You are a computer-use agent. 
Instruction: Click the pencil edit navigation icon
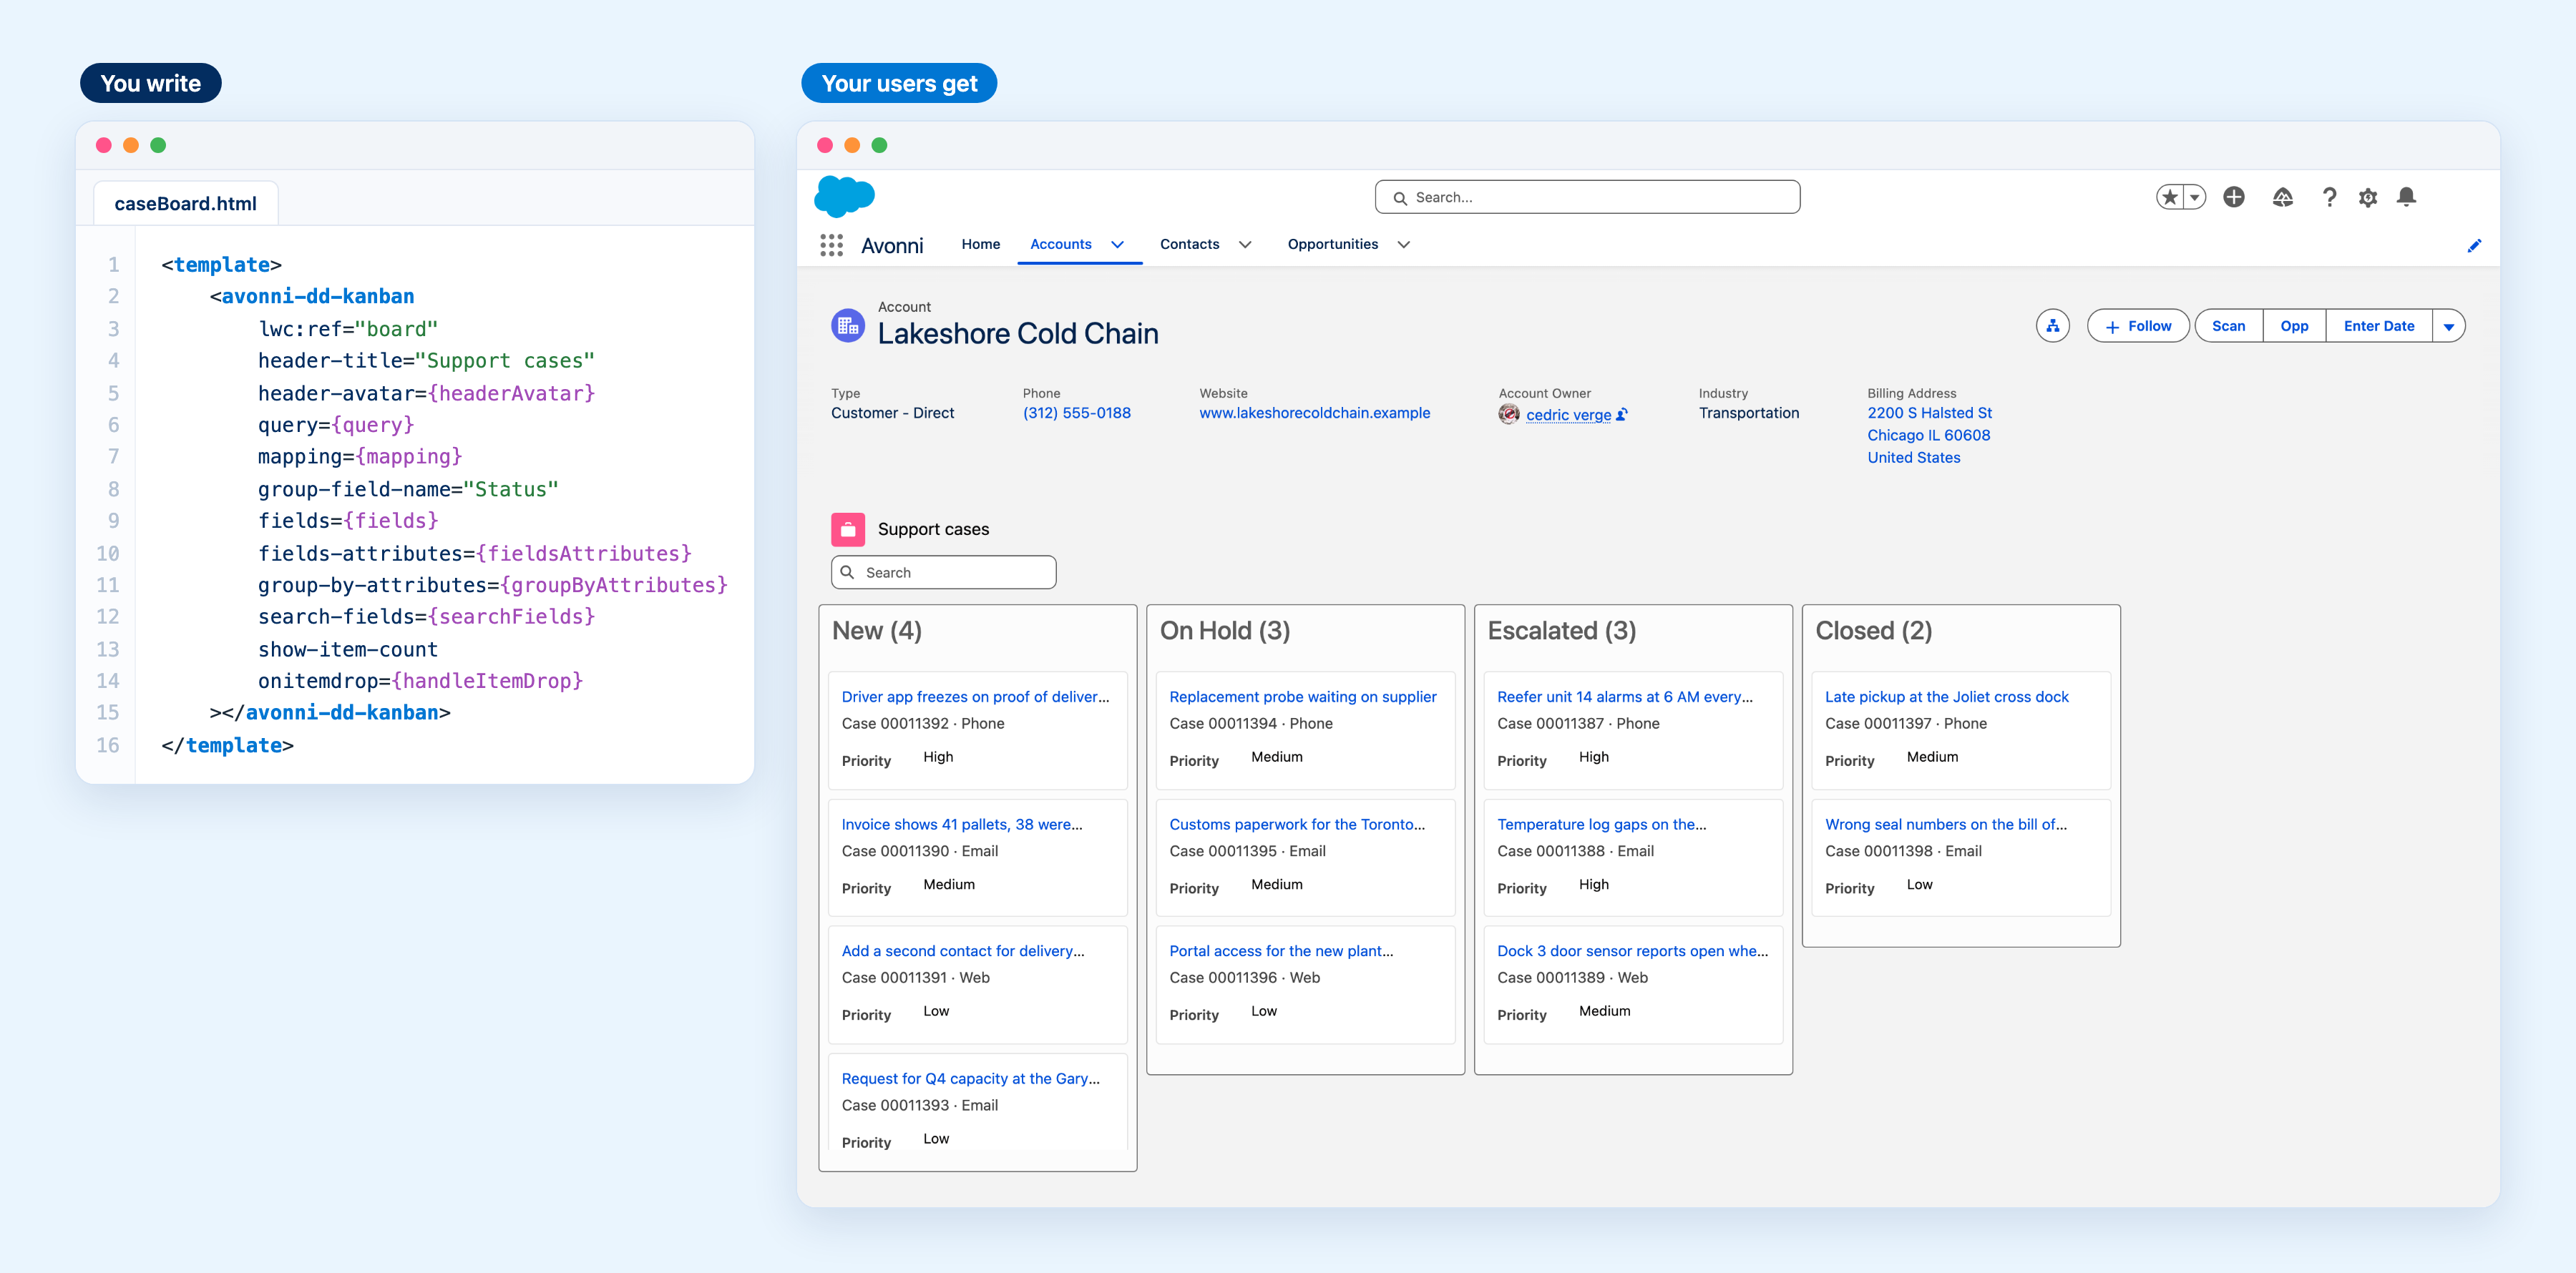coord(2474,246)
